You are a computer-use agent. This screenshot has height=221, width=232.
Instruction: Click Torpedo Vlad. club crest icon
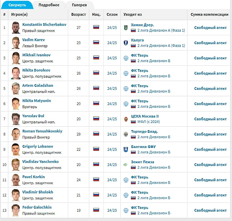126,134
